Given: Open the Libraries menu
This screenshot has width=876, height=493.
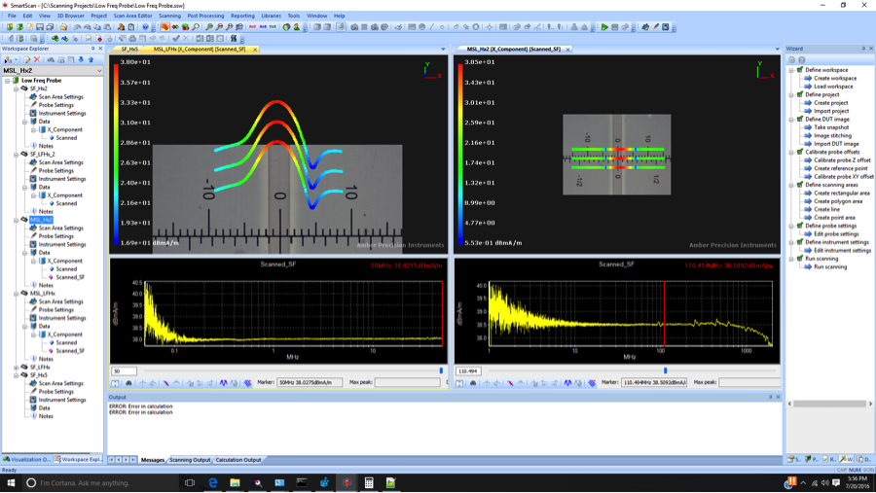Looking at the screenshot, I should point(271,16).
